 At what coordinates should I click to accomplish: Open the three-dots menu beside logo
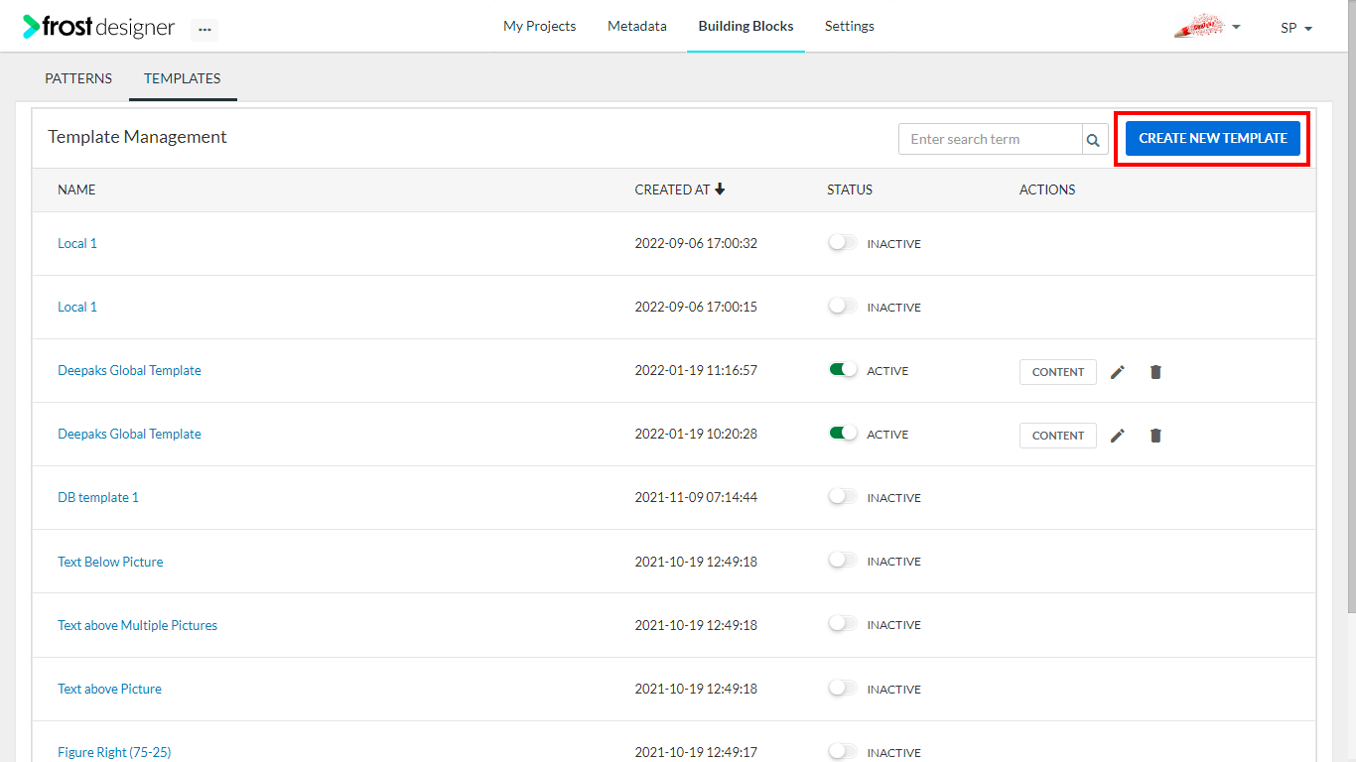204,30
